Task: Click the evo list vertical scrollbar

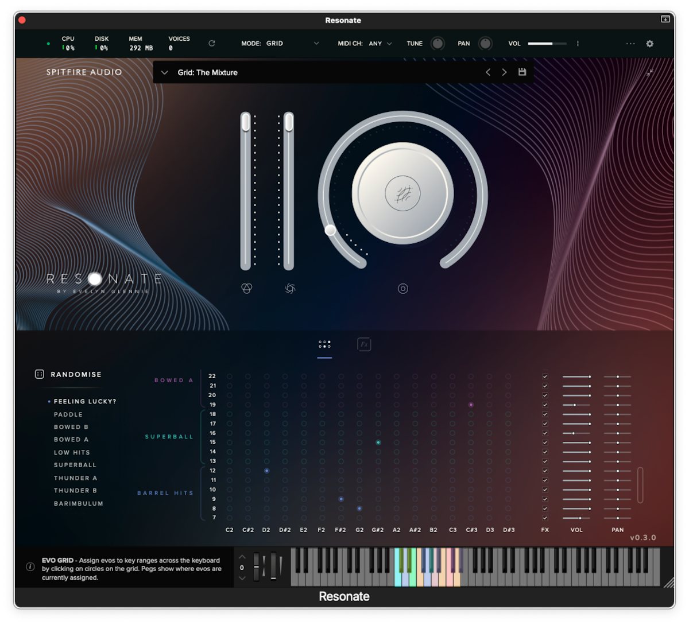Action: [x=640, y=485]
